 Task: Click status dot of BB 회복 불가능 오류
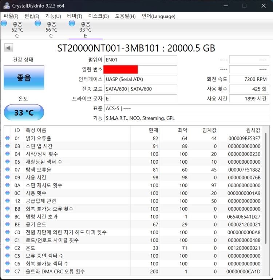[x=8, y=209]
